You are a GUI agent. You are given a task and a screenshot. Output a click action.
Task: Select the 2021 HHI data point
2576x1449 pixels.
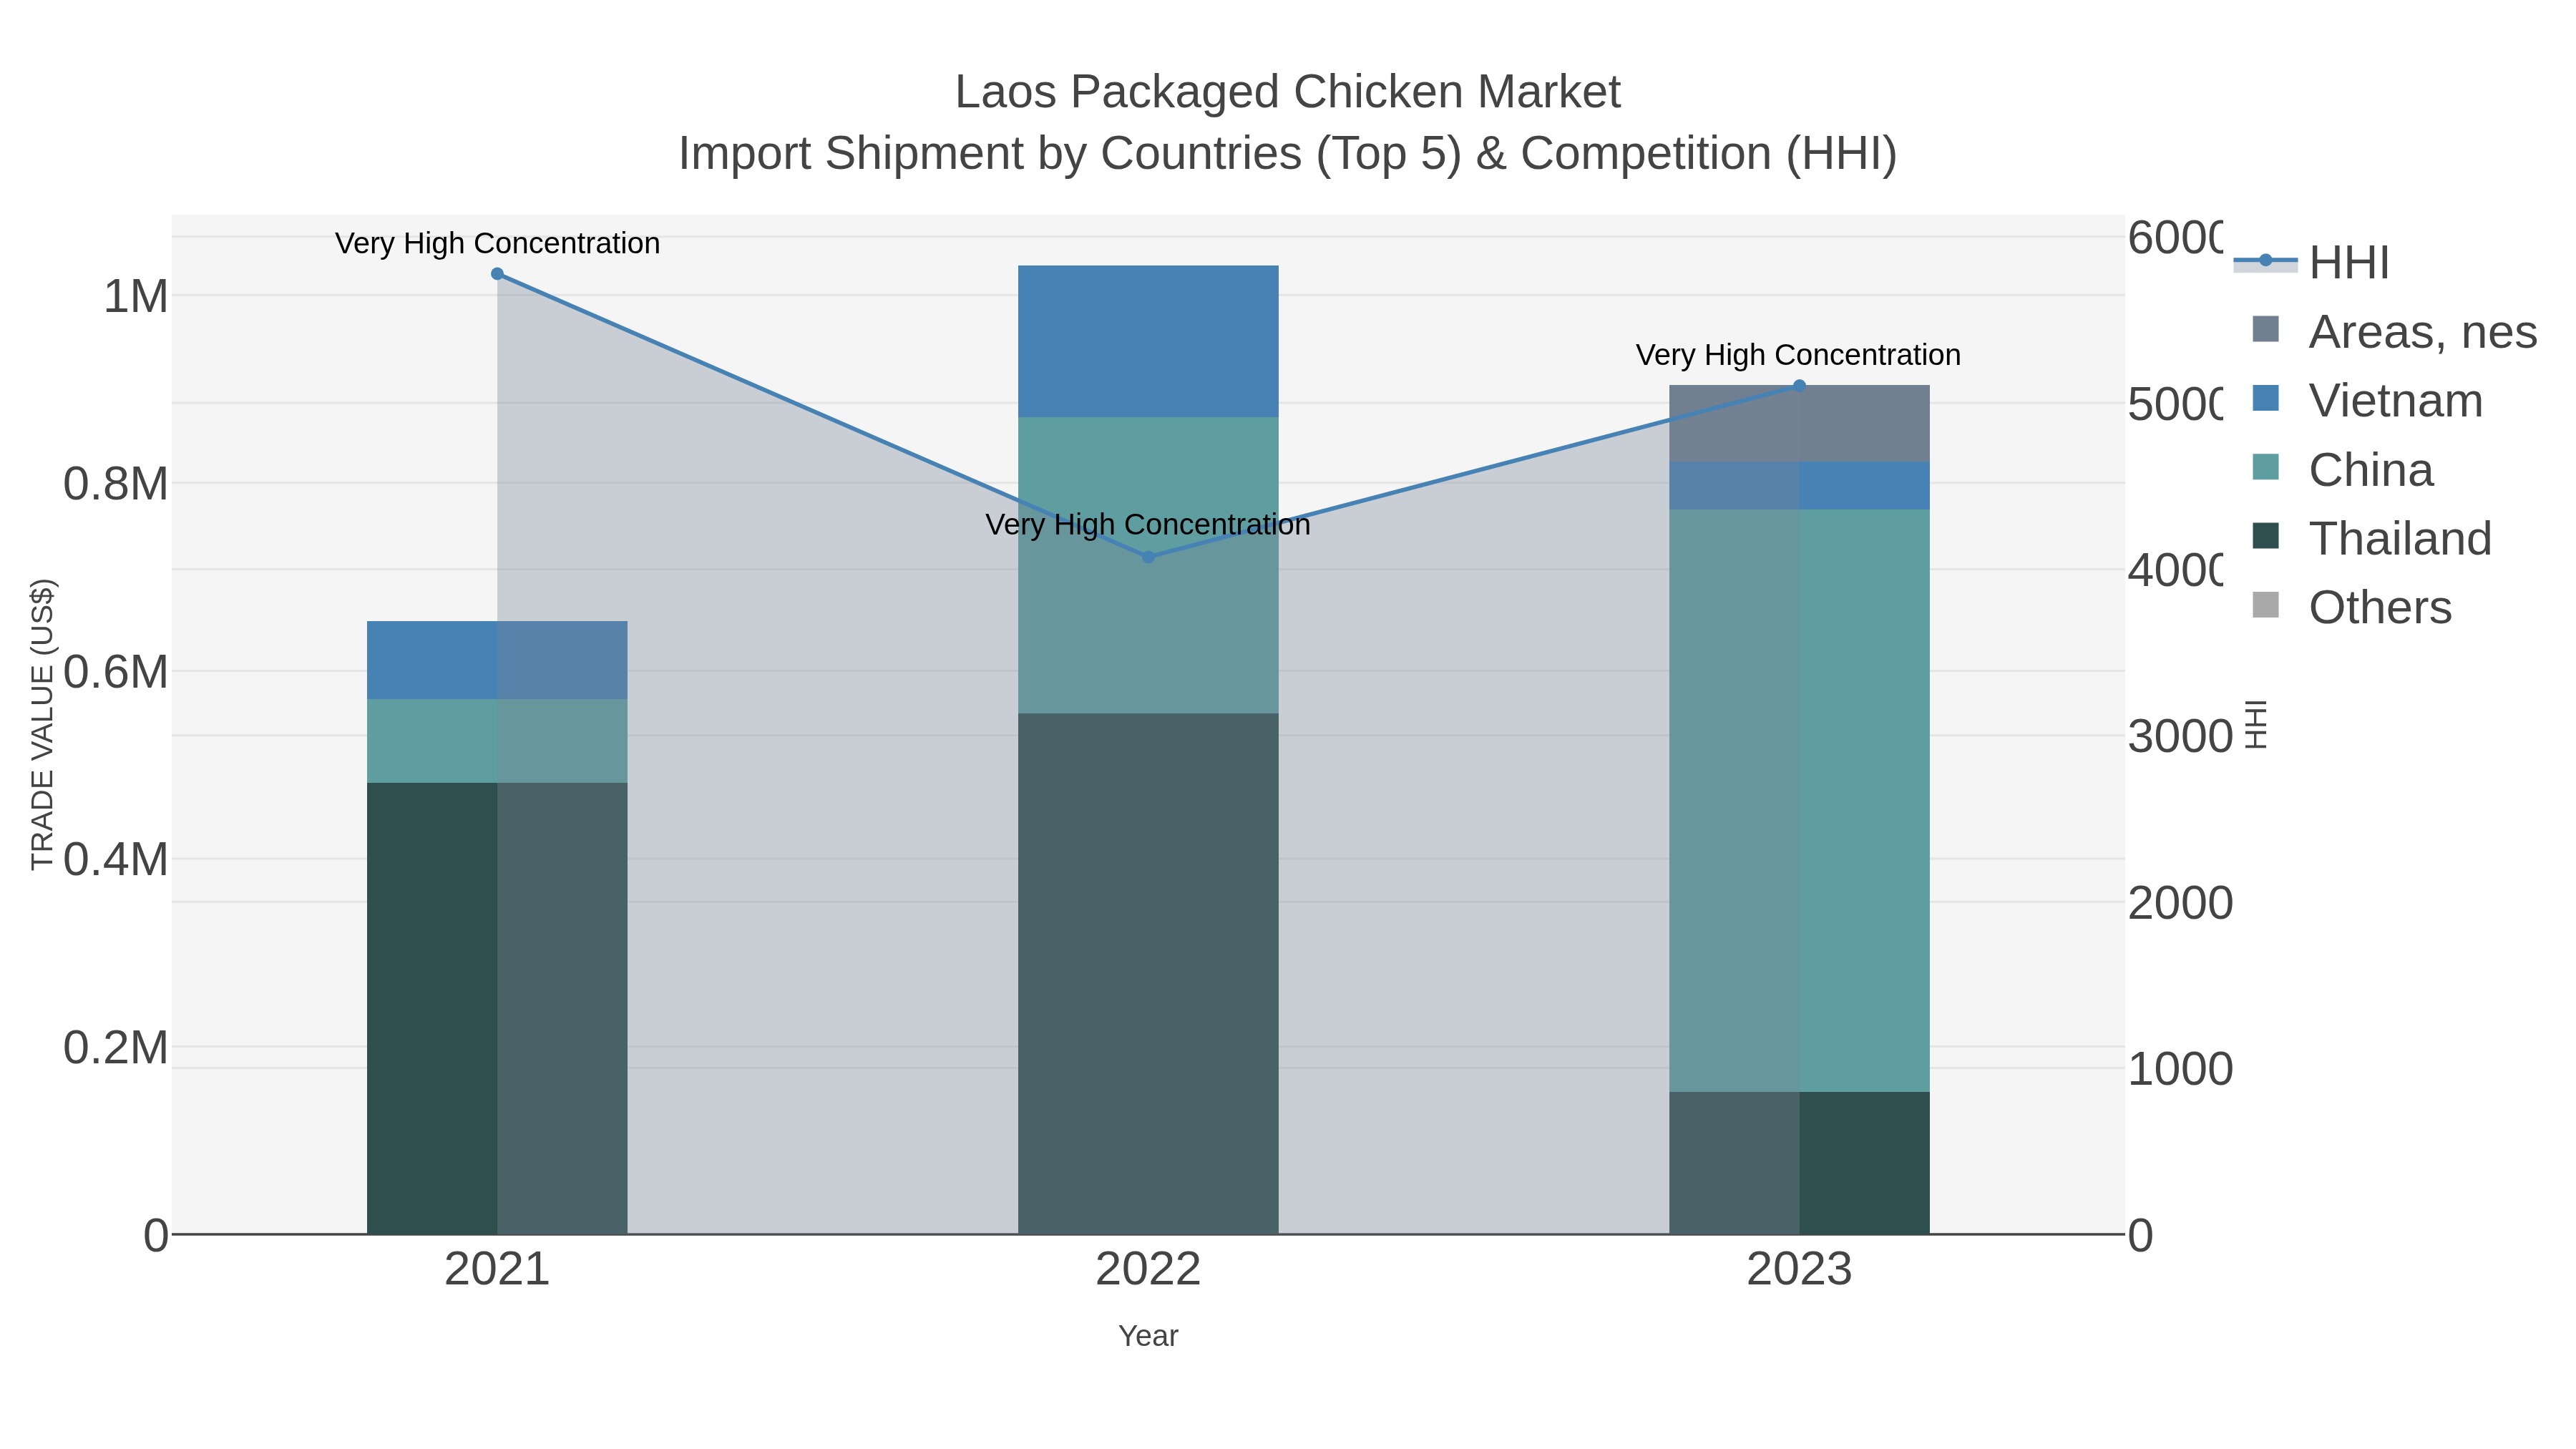497,274
